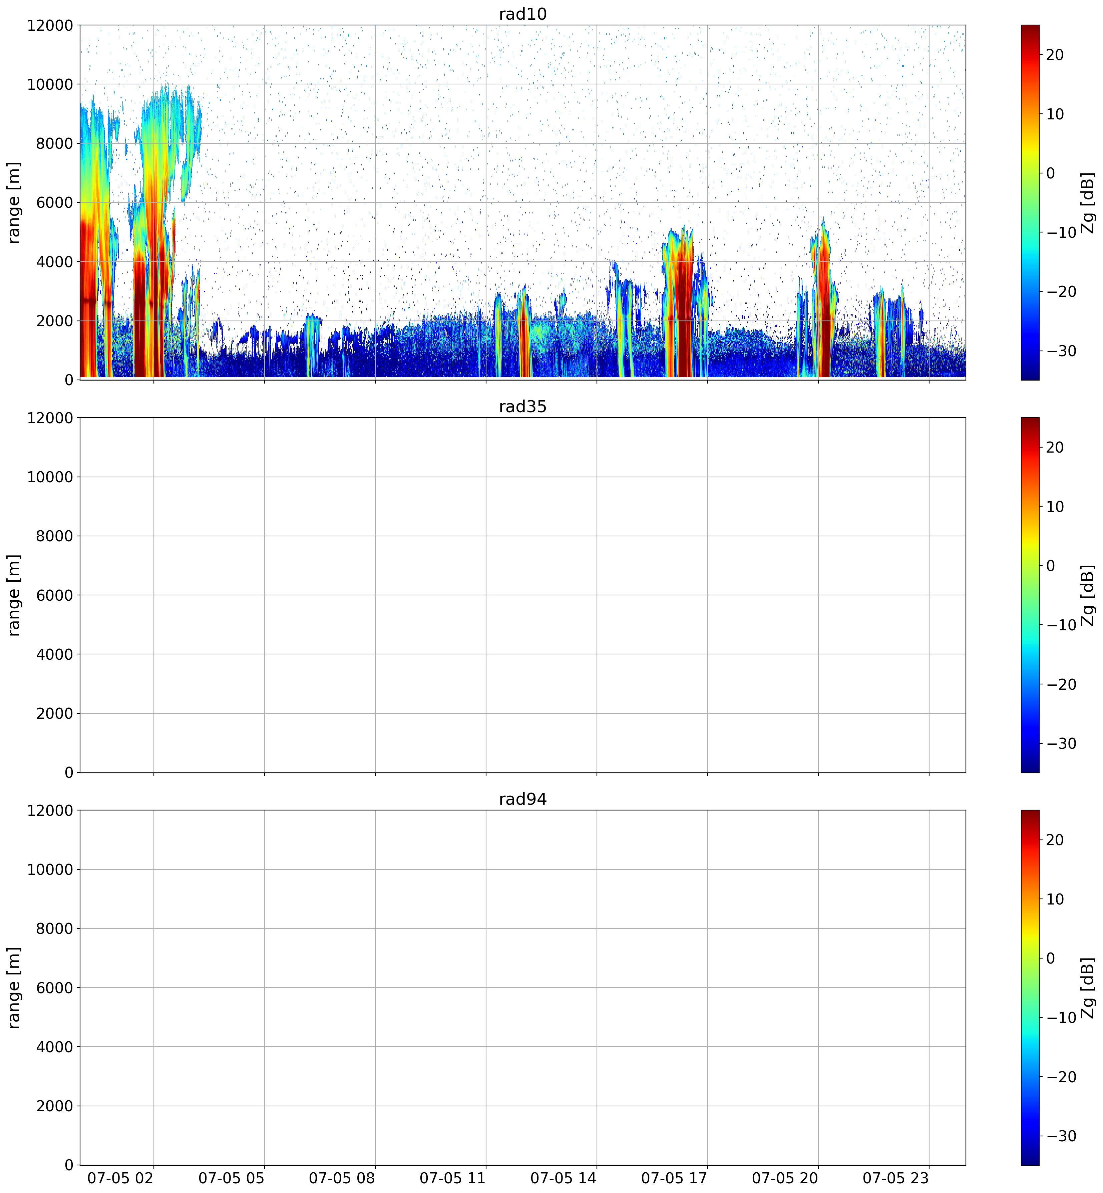Click the rad10 plot title
The image size is (1103, 1193).
click(522, 14)
